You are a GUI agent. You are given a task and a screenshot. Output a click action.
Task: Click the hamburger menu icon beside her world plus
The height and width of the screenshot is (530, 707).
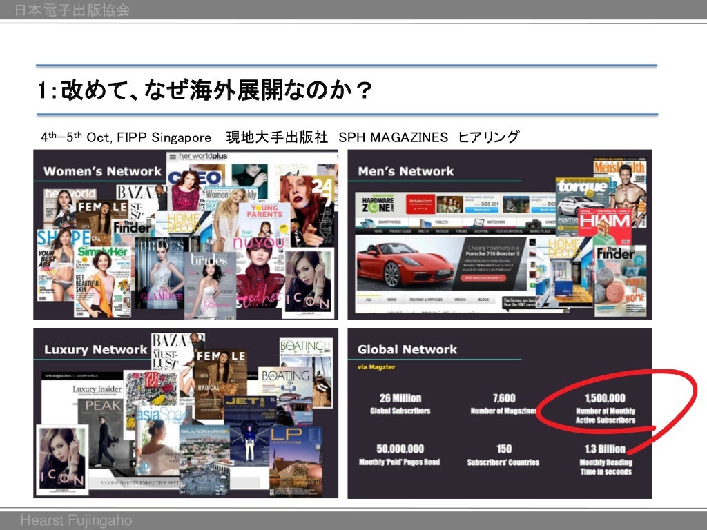(x=173, y=157)
